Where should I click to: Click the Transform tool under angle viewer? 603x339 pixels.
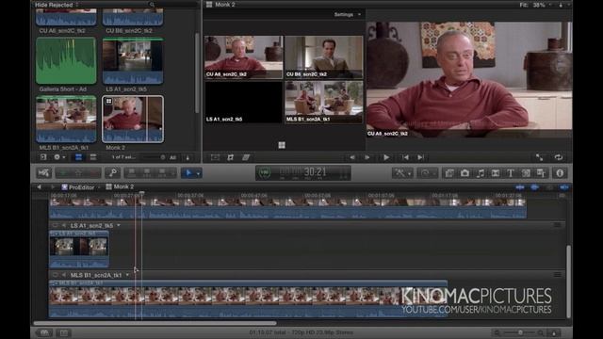[x=215, y=157]
